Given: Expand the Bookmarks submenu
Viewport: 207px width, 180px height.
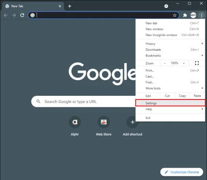Looking at the screenshot, I should (170, 55).
